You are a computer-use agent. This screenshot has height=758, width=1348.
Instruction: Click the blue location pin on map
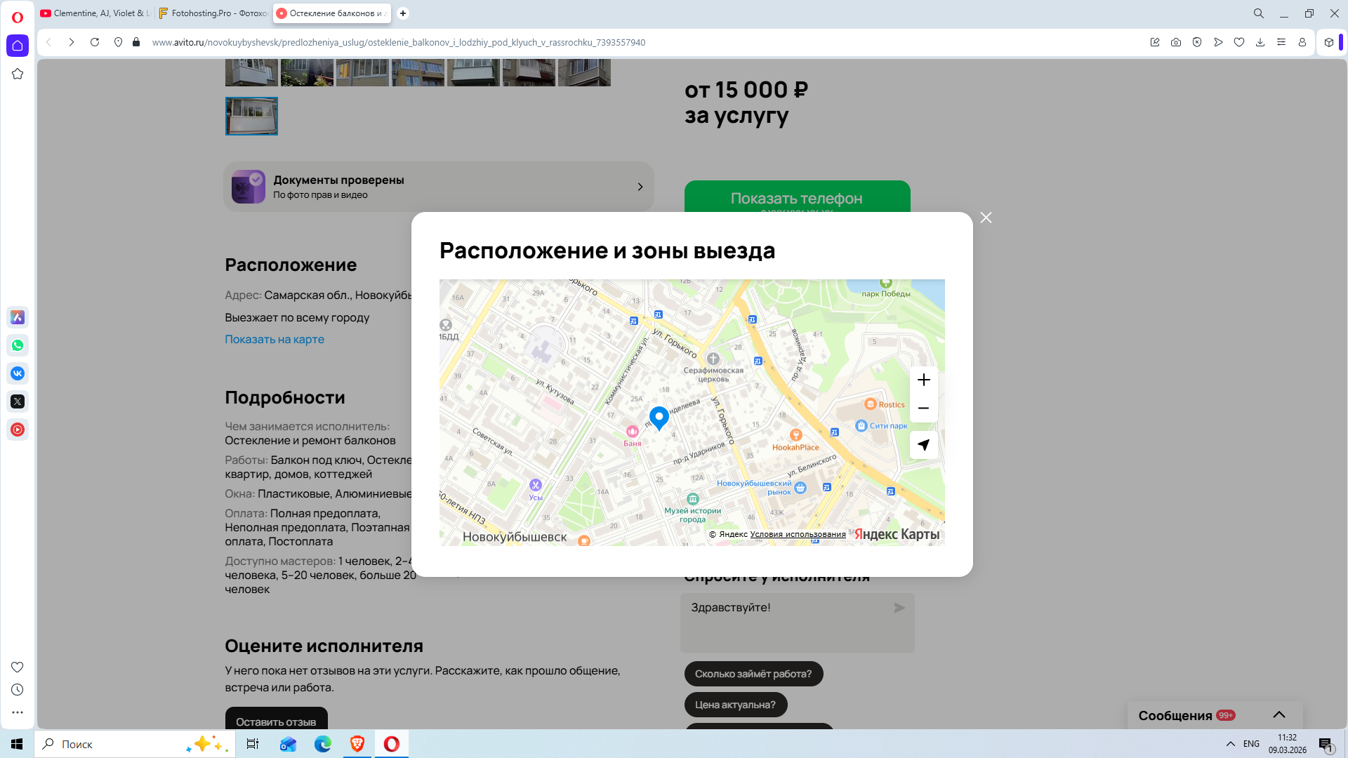coord(659,417)
